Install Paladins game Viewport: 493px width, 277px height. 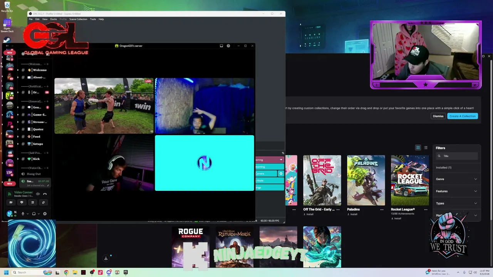[x=352, y=214]
